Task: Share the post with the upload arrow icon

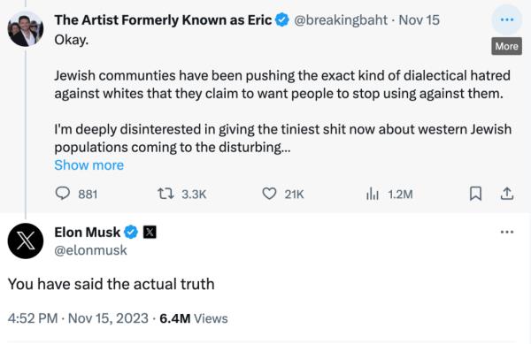Action: click(507, 194)
